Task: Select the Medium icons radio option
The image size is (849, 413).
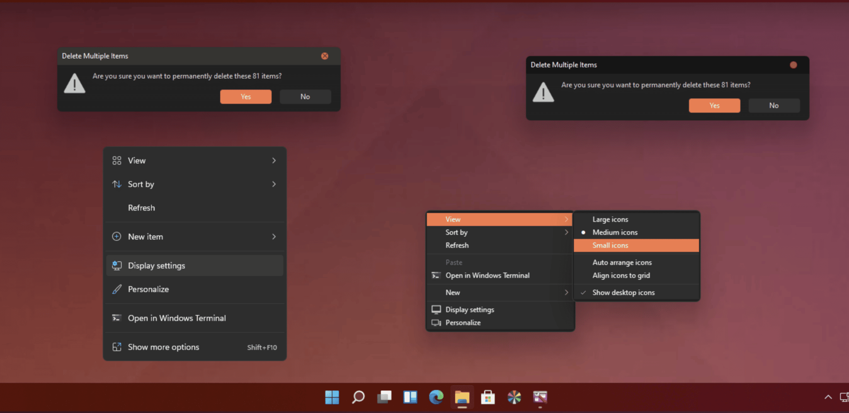Action: (615, 232)
